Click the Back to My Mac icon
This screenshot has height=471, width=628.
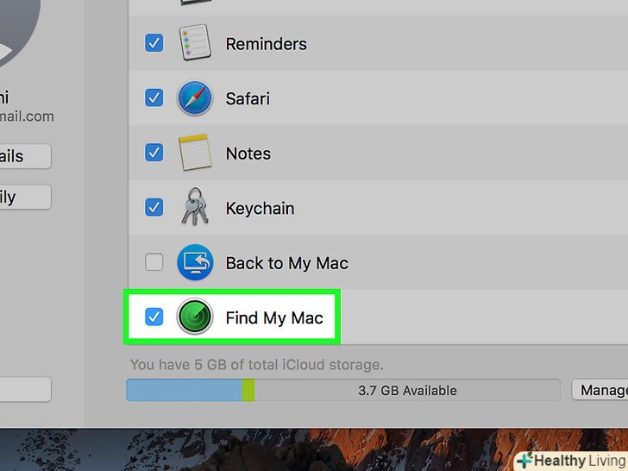[195, 263]
